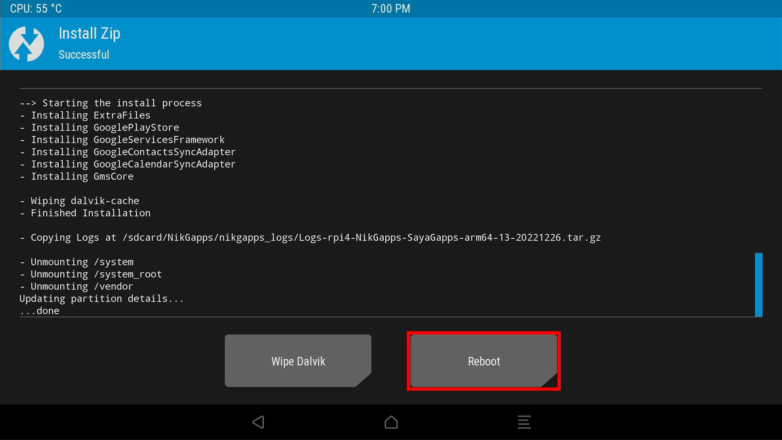Image resolution: width=782 pixels, height=440 pixels.
Task: Open the log menu icon in navigation bar
Action: (x=524, y=422)
